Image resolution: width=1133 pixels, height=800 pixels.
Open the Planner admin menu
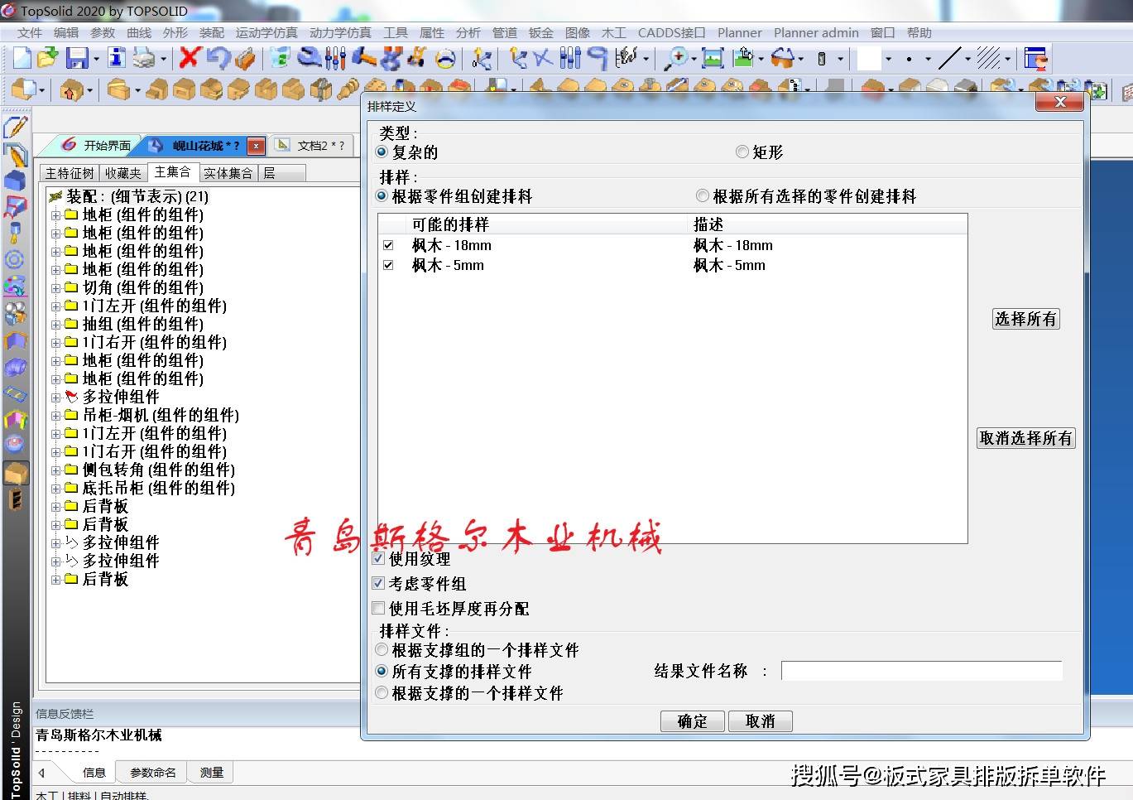pos(816,32)
